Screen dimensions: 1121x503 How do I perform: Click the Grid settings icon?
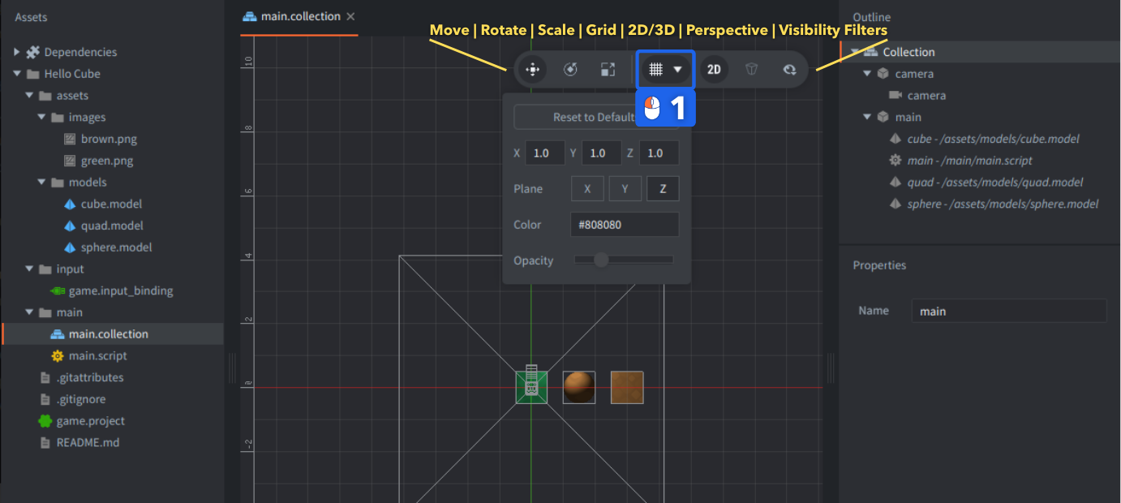pos(656,70)
